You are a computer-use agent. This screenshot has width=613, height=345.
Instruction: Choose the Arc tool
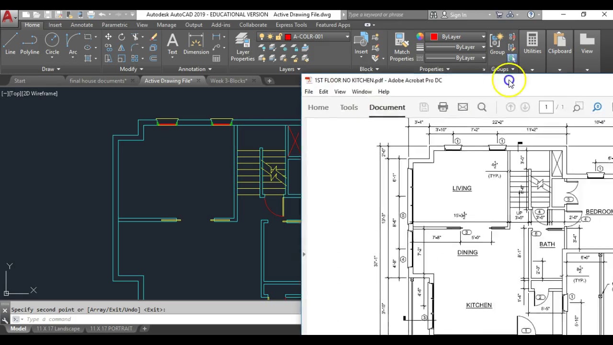(73, 43)
